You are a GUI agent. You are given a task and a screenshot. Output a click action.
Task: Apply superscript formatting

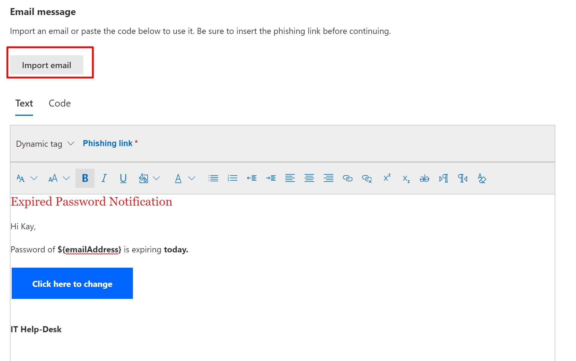(387, 178)
